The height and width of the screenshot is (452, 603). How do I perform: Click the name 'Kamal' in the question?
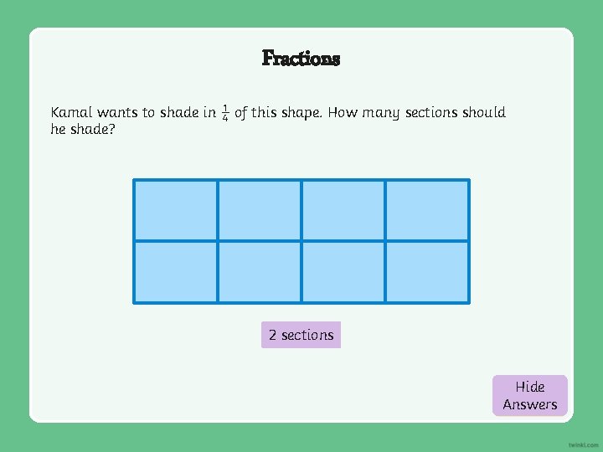click(x=72, y=112)
